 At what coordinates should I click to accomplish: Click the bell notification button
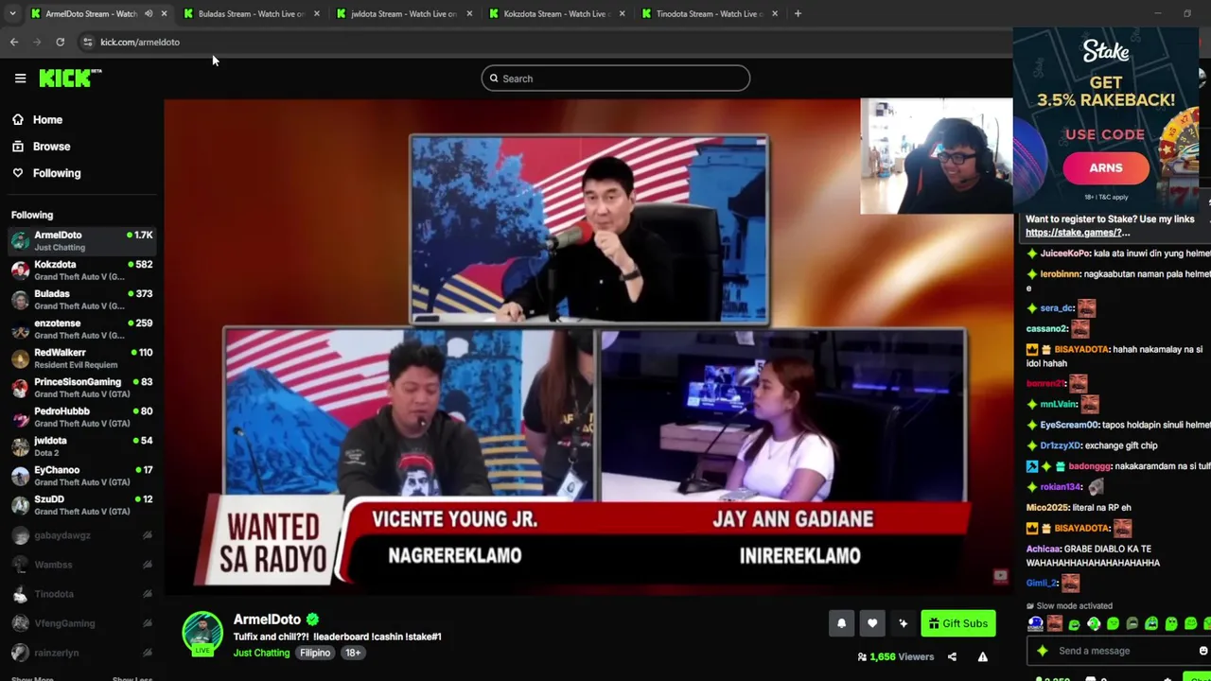841,623
